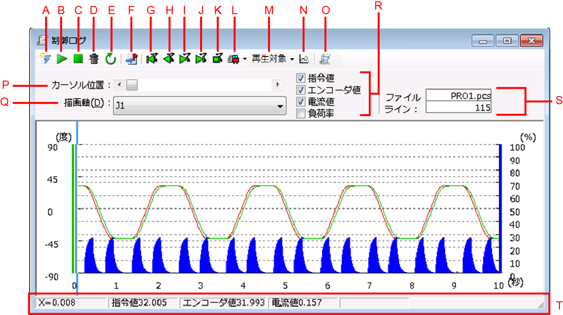Uncheck the 電流値 checkbox
Viewport: 563px width, 315px height.
[300, 102]
